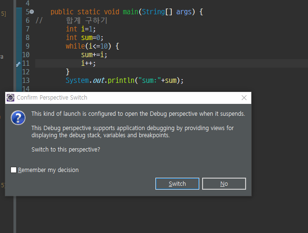Collapse the main method fold marker on line 5

point(32,12)
